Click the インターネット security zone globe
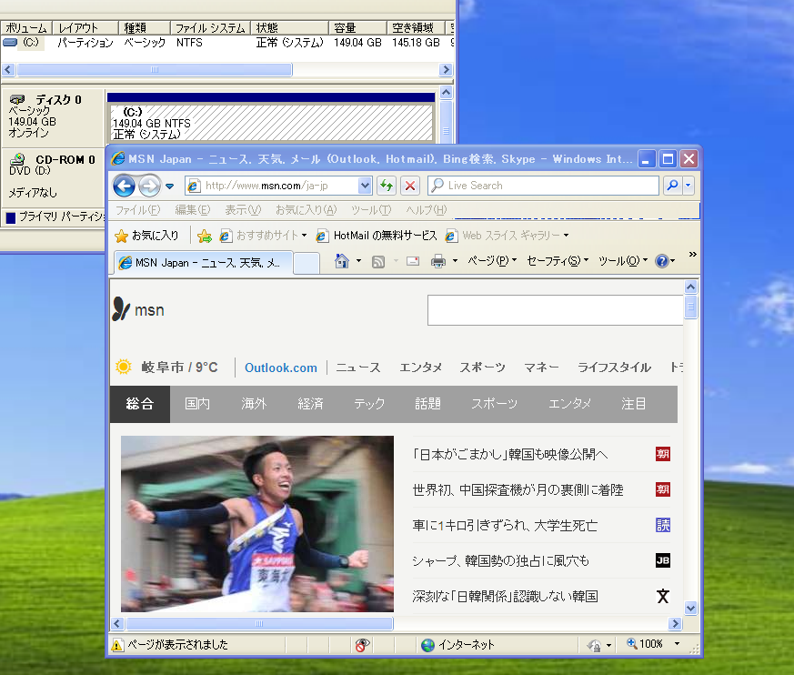 coord(427,645)
